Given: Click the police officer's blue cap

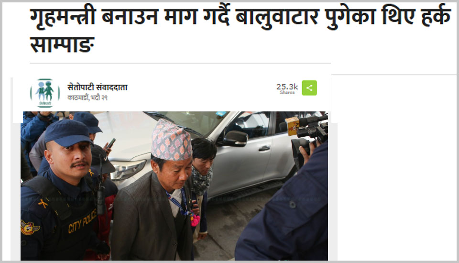Looking at the screenshot, I should pyautogui.click(x=67, y=132).
